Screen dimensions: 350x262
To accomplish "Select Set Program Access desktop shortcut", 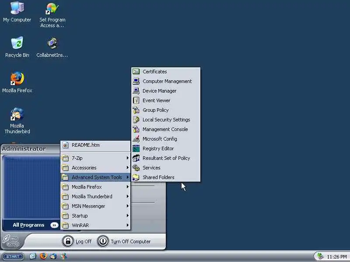I will pos(52,15).
